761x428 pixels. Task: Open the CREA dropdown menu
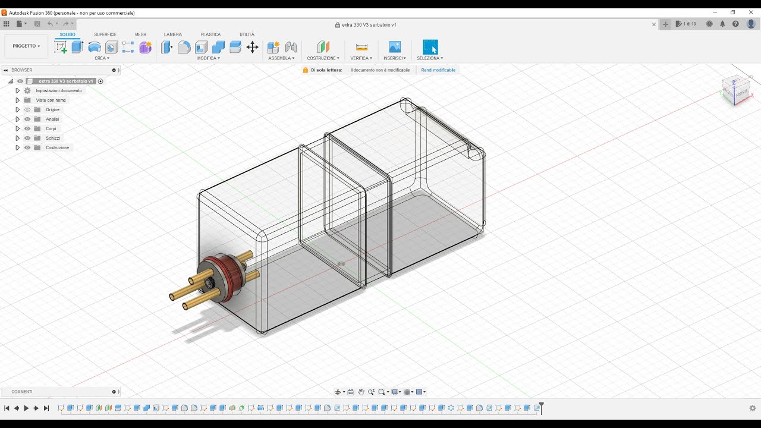pos(102,58)
